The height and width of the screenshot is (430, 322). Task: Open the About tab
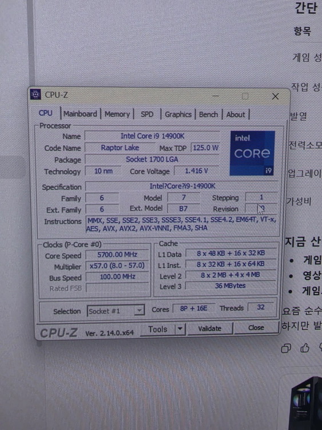236,115
